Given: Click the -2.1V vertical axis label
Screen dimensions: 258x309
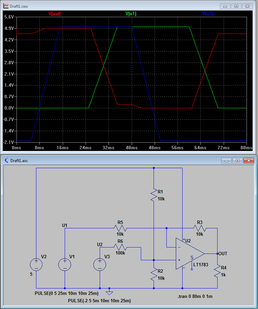Looking at the screenshot, I should [8, 142].
